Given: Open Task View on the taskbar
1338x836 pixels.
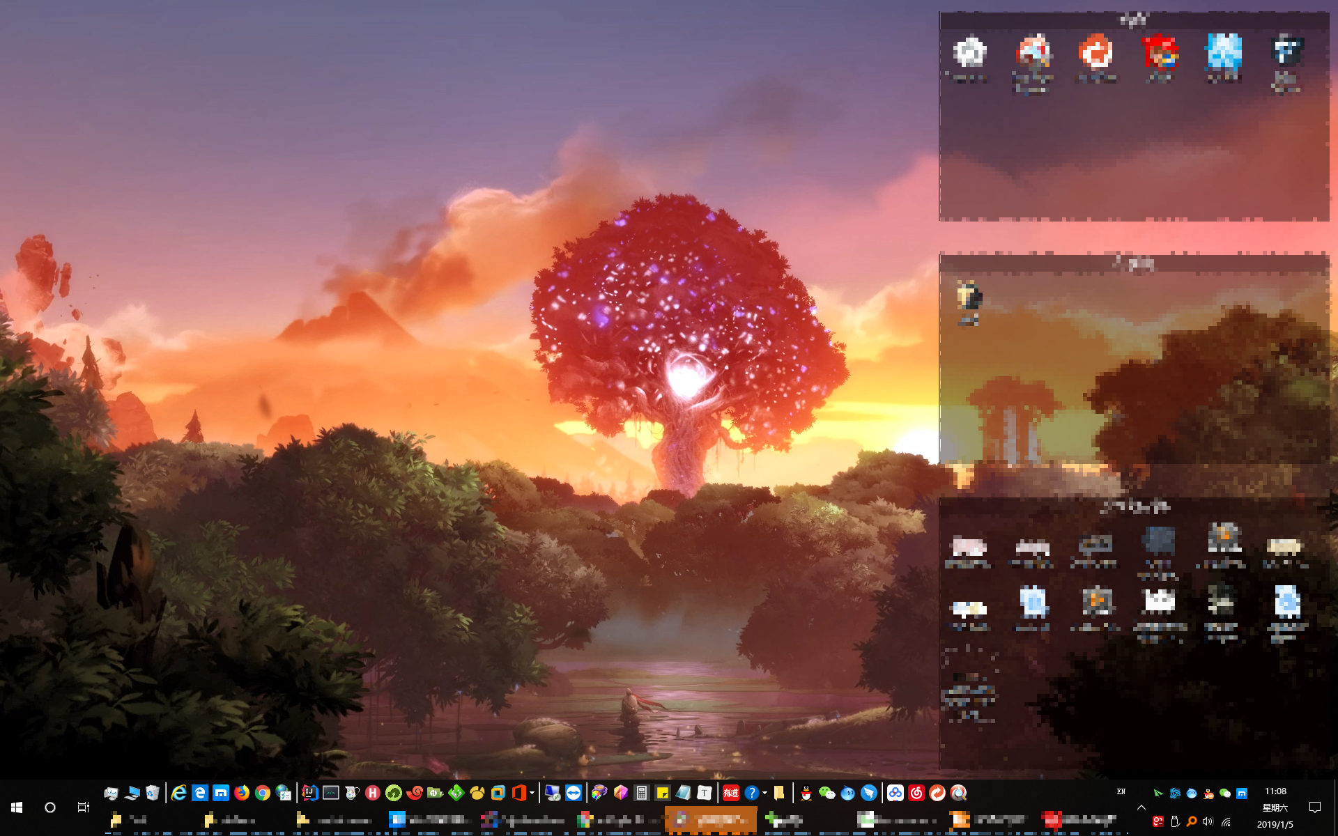Looking at the screenshot, I should (84, 807).
